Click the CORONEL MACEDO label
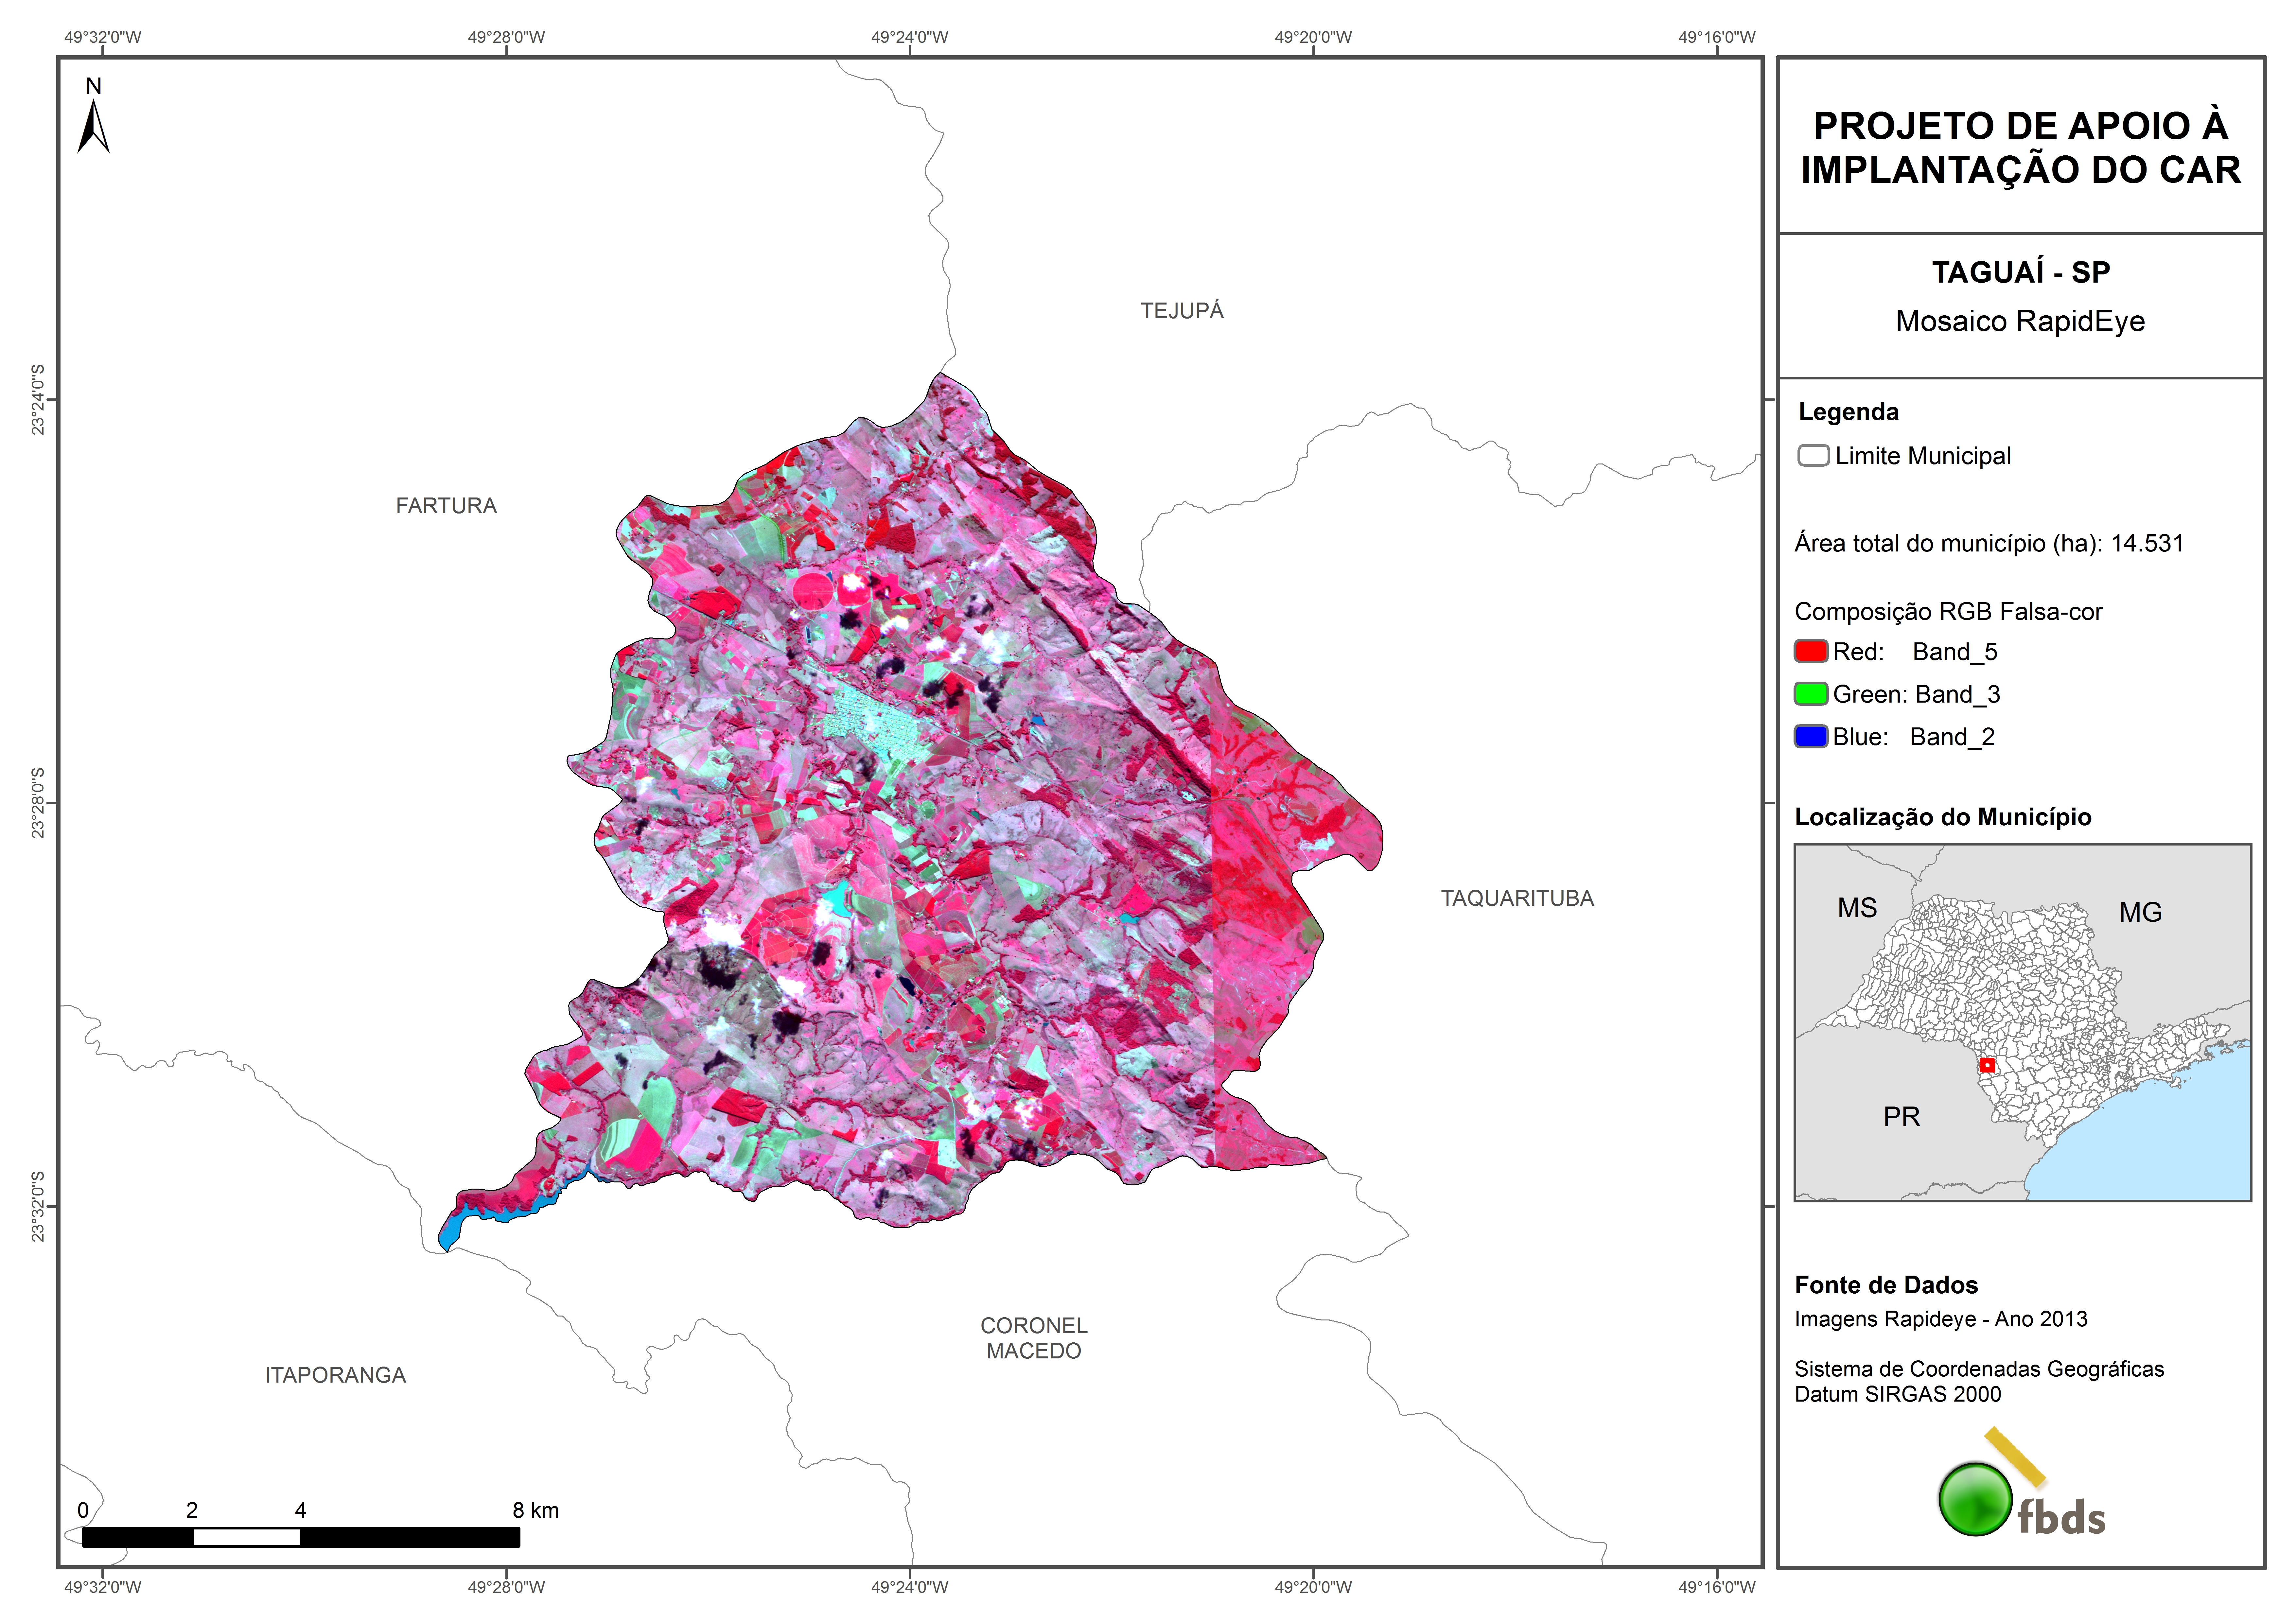This screenshot has height=1623, width=2296. coord(1033,1338)
